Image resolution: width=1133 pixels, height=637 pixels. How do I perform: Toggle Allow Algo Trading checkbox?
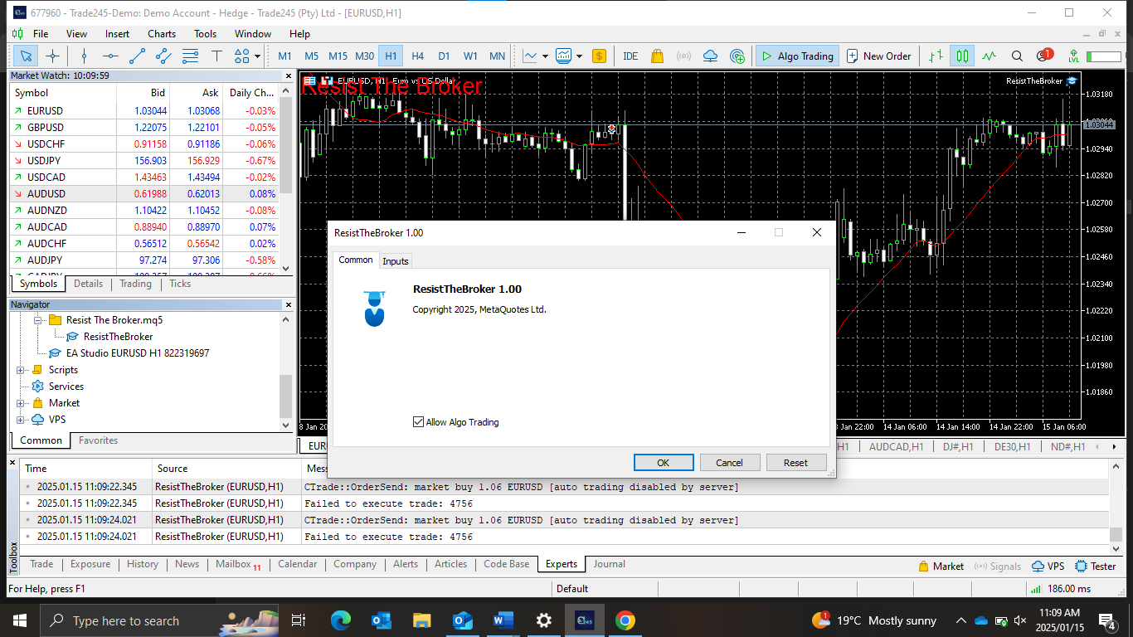(x=418, y=422)
